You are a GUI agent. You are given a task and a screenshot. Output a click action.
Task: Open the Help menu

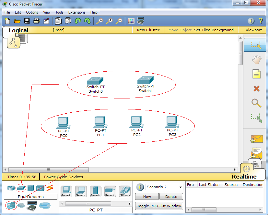coord(94,12)
